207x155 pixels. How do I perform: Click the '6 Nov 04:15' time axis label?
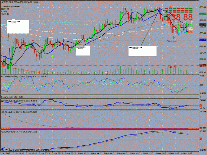coord(96,153)
